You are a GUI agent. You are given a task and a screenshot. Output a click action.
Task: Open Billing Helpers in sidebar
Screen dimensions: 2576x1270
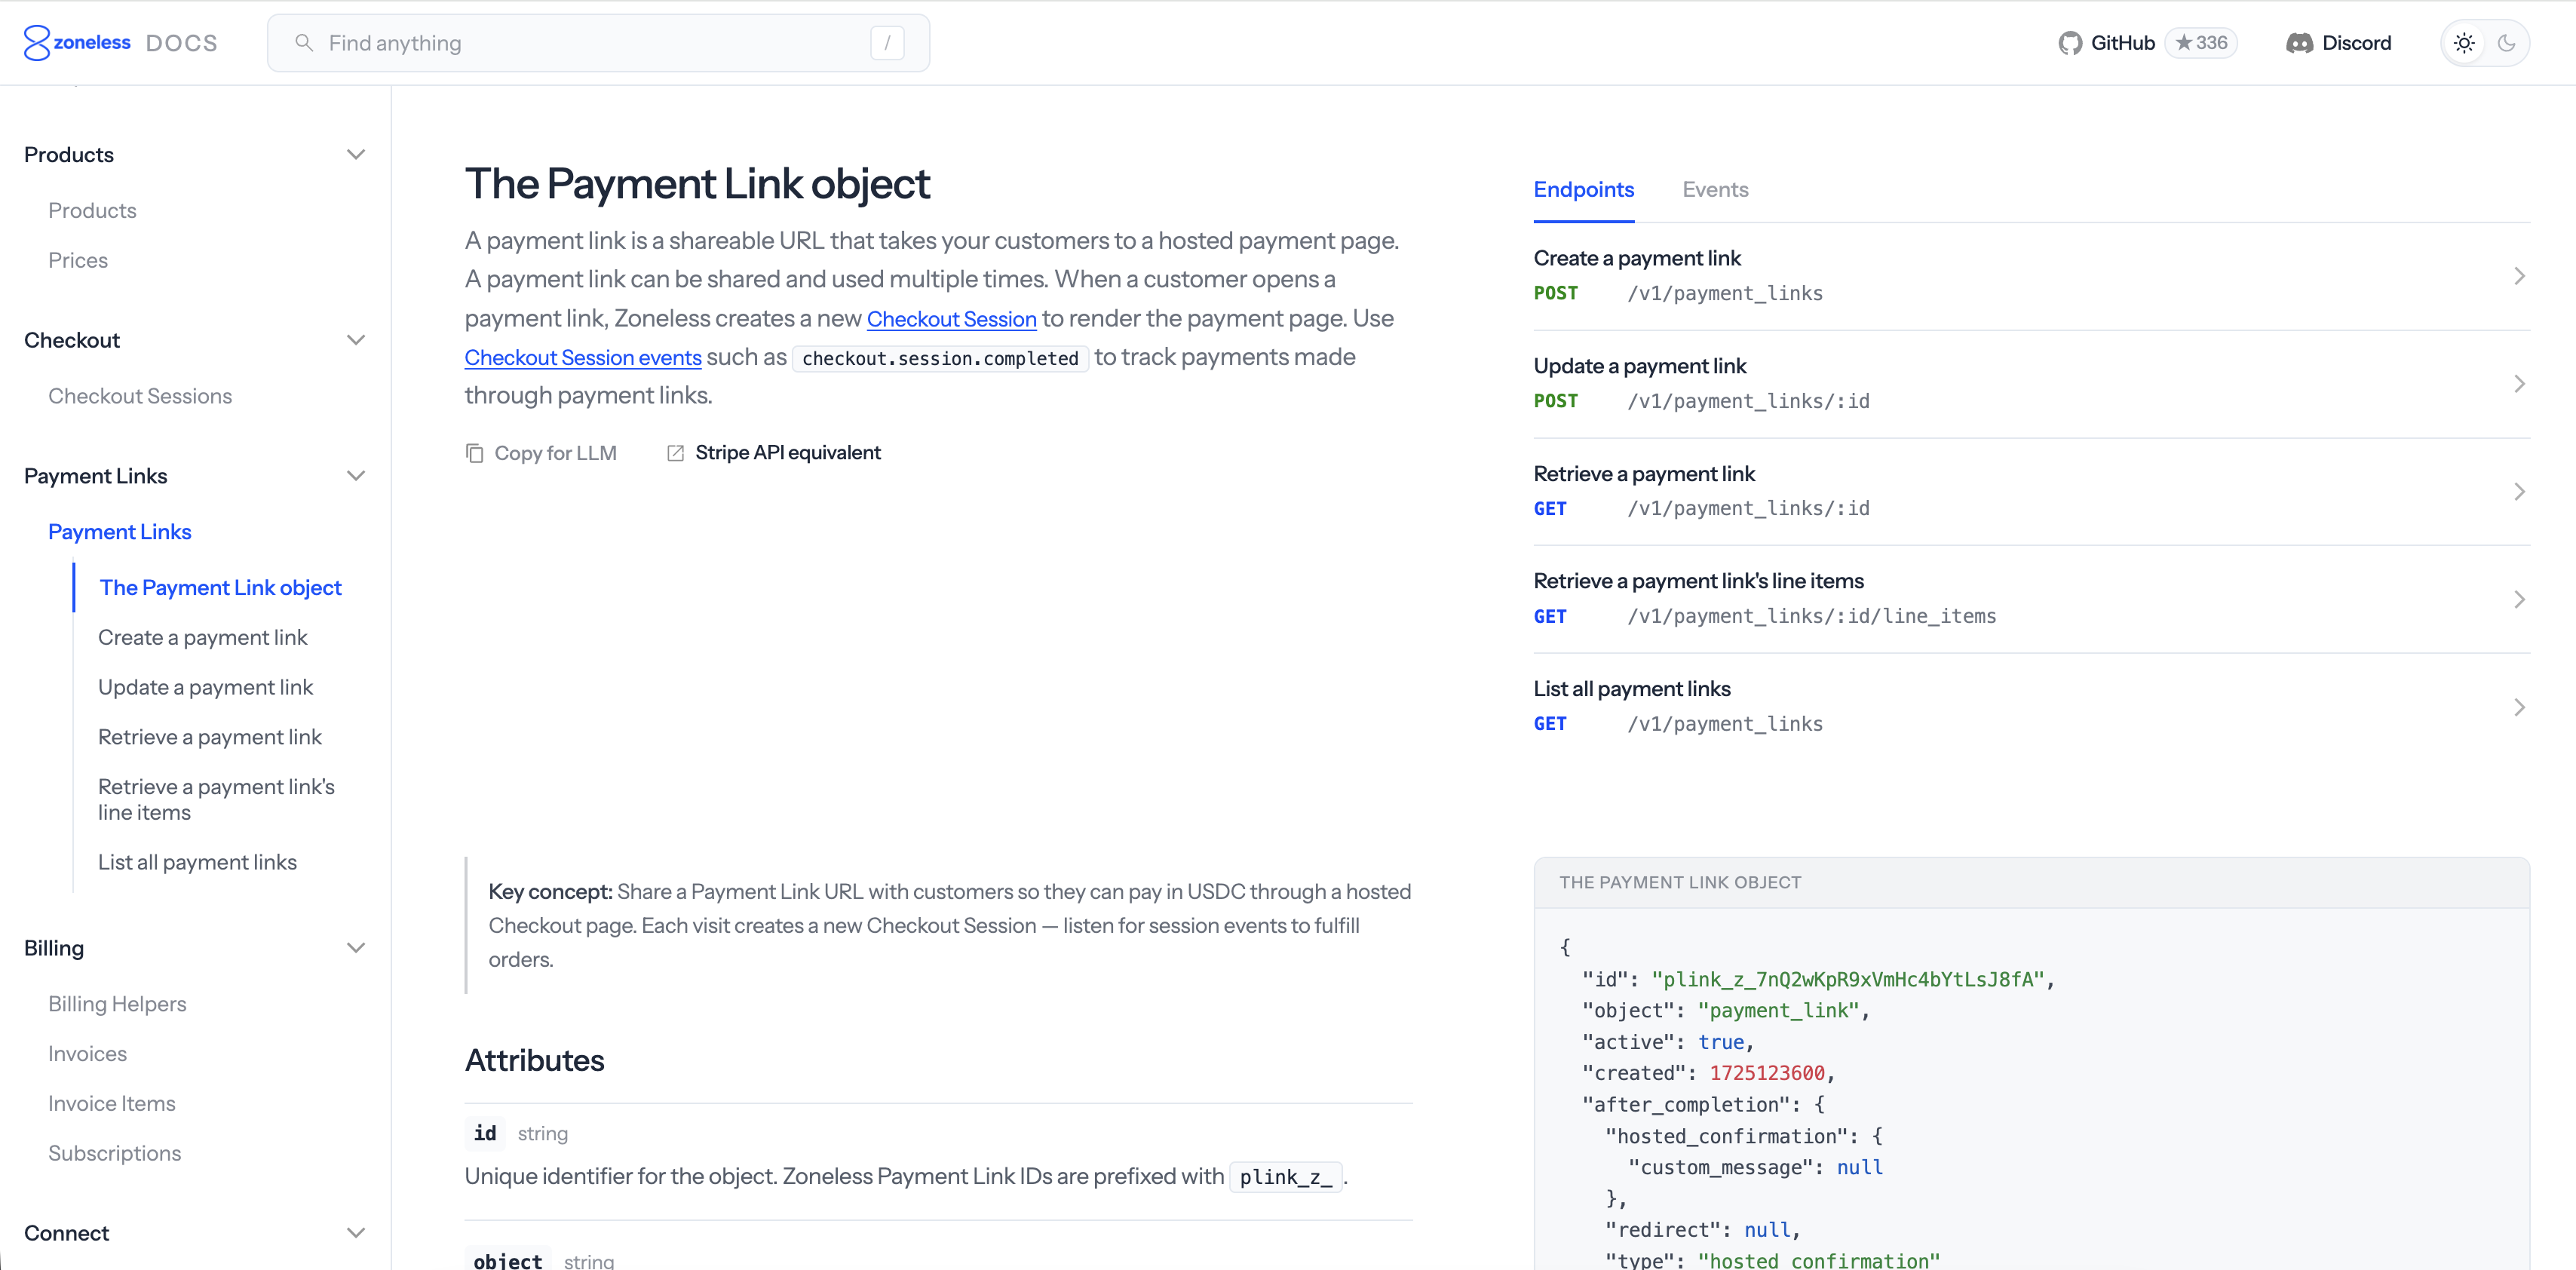[x=117, y=1005]
